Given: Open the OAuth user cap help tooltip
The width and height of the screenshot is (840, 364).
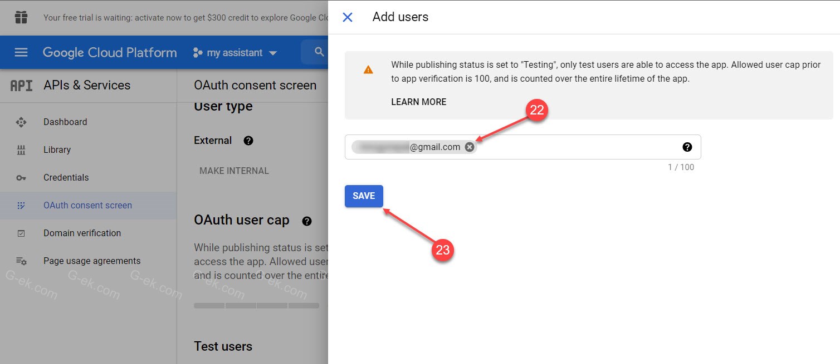Looking at the screenshot, I should 306,221.
